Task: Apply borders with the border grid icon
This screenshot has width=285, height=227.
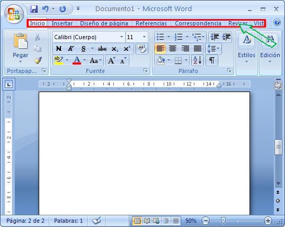Action: [x=178, y=60]
